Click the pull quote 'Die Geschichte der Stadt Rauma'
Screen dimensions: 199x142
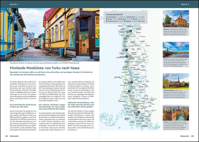coord(23,106)
